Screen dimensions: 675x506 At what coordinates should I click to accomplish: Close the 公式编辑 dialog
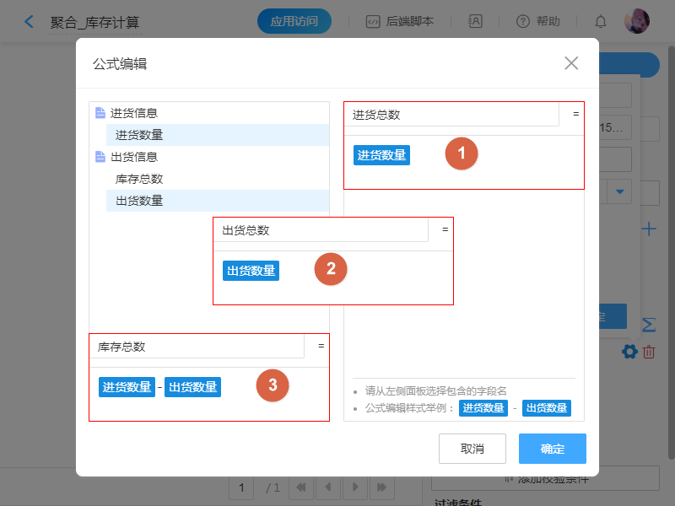coord(571,63)
